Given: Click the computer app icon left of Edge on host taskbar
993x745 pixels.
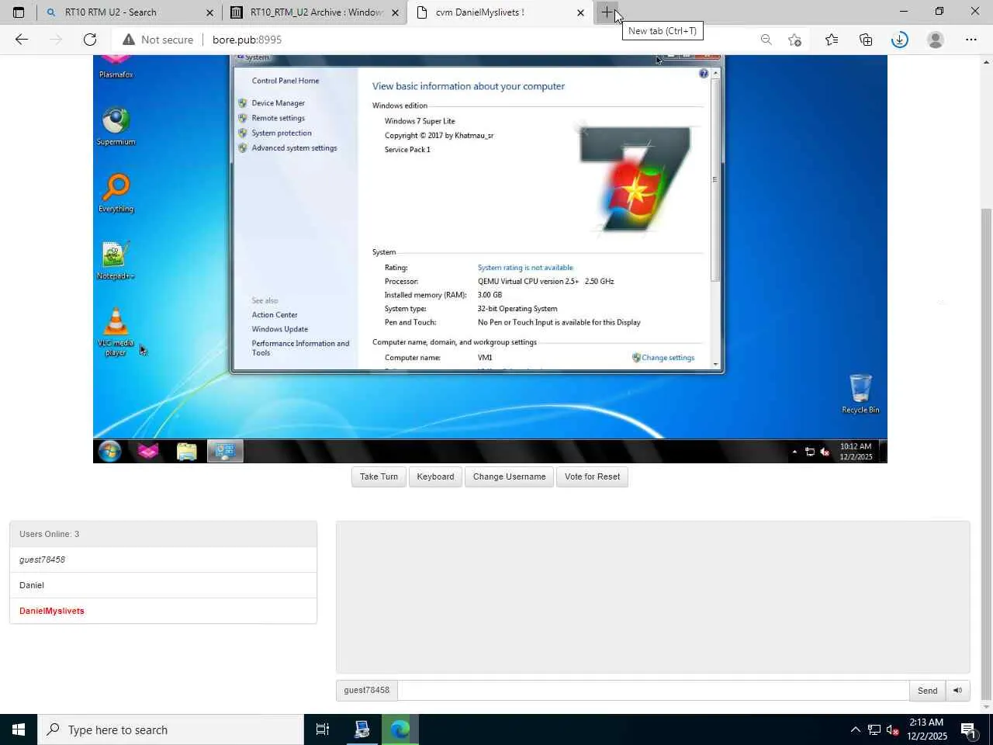Looking at the screenshot, I should click(362, 729).
